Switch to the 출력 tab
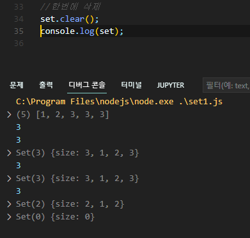250x238 pixels. pyautogui.click(x=46, y=85)
